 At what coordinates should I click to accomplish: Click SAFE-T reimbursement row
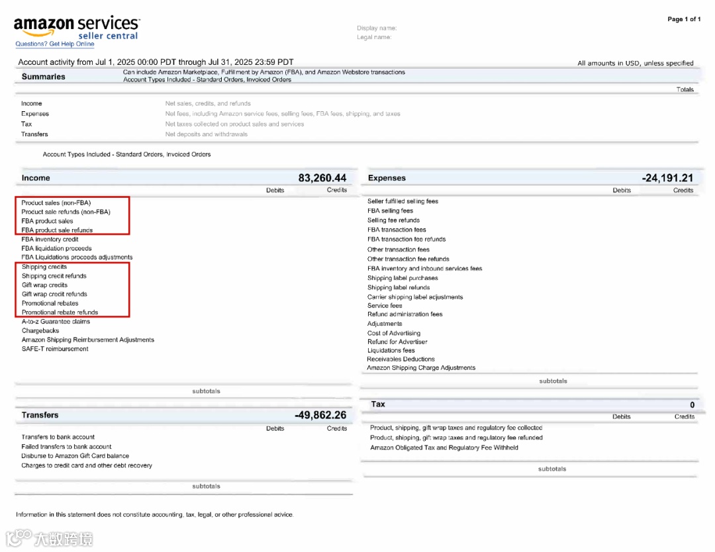click(x=55, y=349)
